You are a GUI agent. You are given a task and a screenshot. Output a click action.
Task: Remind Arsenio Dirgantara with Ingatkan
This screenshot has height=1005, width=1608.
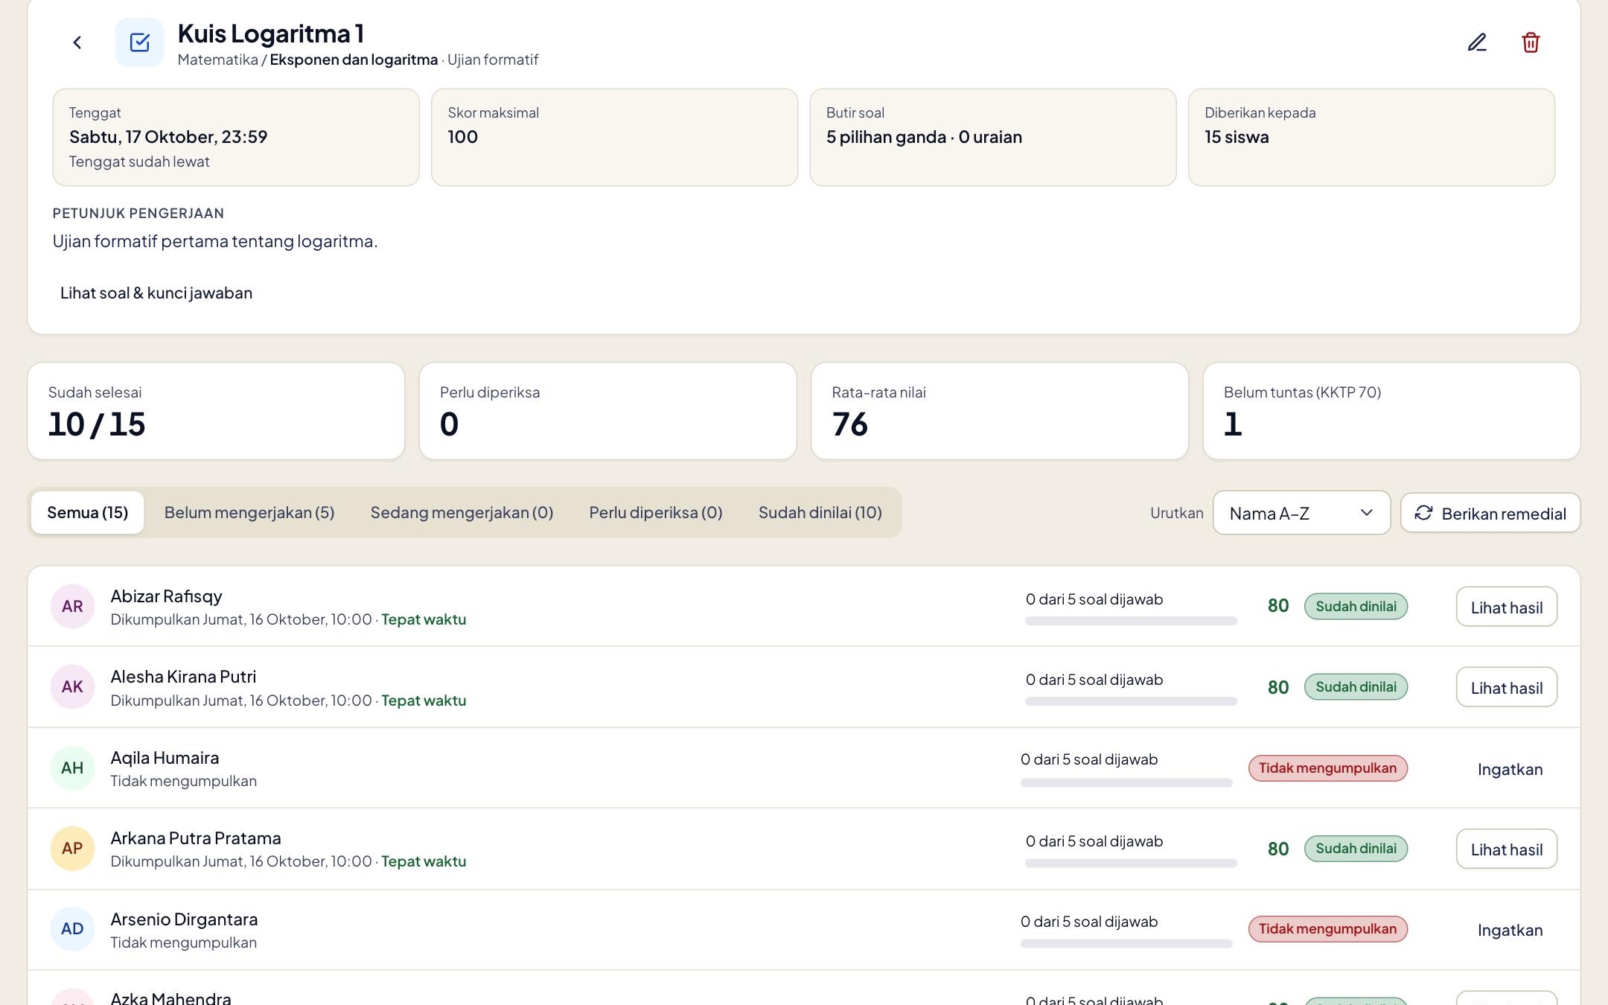pyautogui.click(x=1510, y=930)
